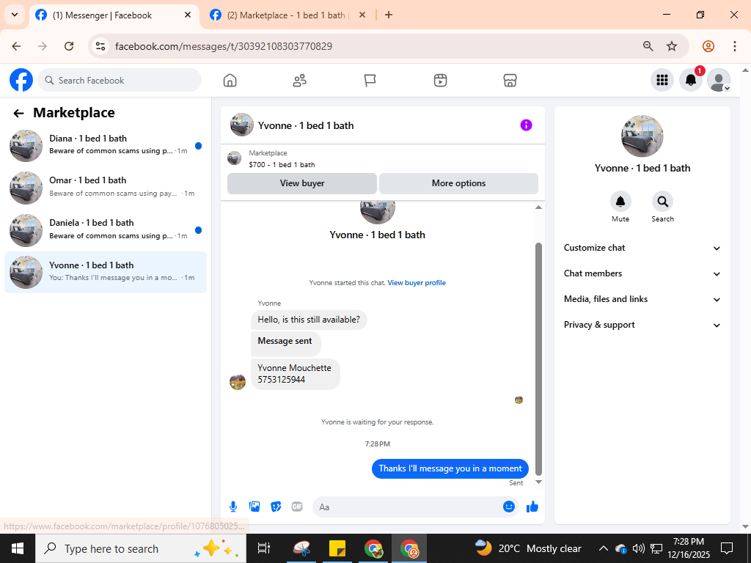Click the View buyer button
The image size is (751, 563).
pos(301,183)
